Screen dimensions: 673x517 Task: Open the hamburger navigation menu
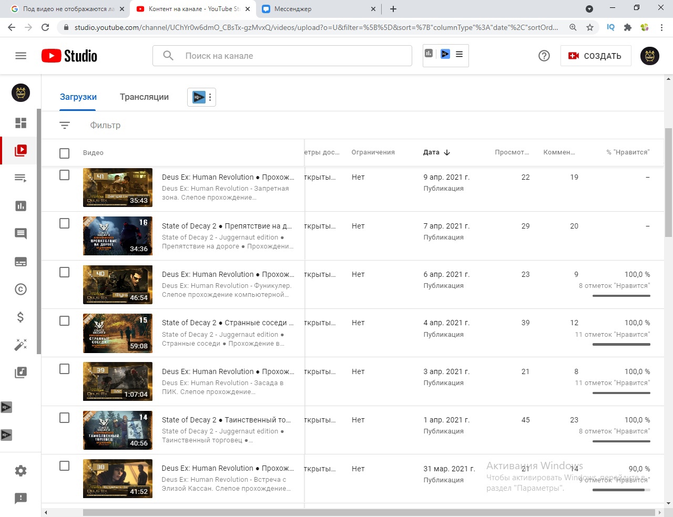point(21,56)
